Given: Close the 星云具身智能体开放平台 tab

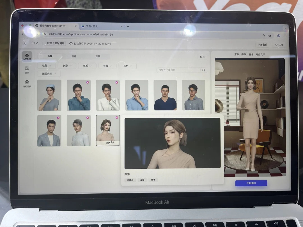Looking at the screenshot, I should click(x=75, y=26).
